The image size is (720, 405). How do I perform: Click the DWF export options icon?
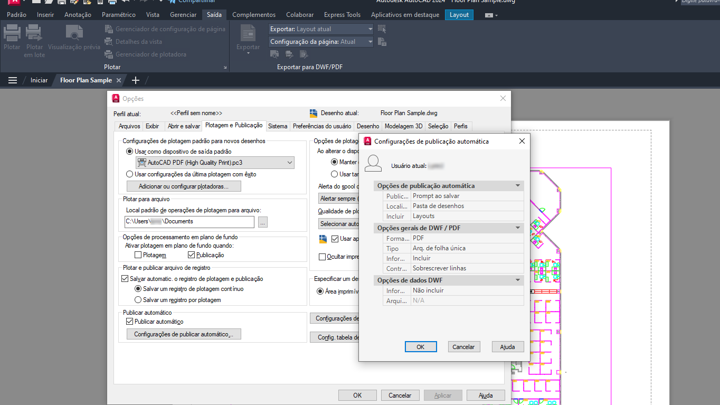289,54
